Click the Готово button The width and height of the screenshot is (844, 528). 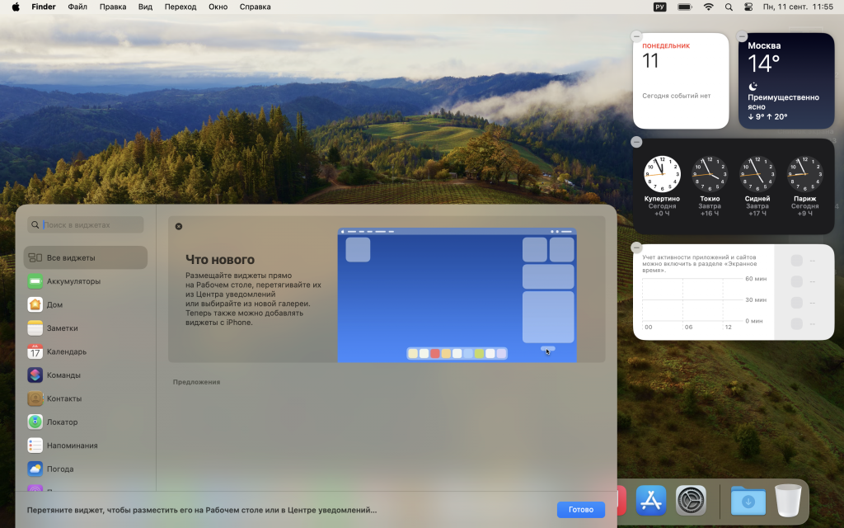pyautogui.click(x=580, y=510)
